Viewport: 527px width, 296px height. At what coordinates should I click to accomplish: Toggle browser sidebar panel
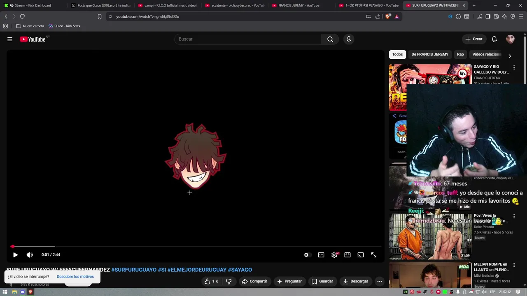(488, 16)
